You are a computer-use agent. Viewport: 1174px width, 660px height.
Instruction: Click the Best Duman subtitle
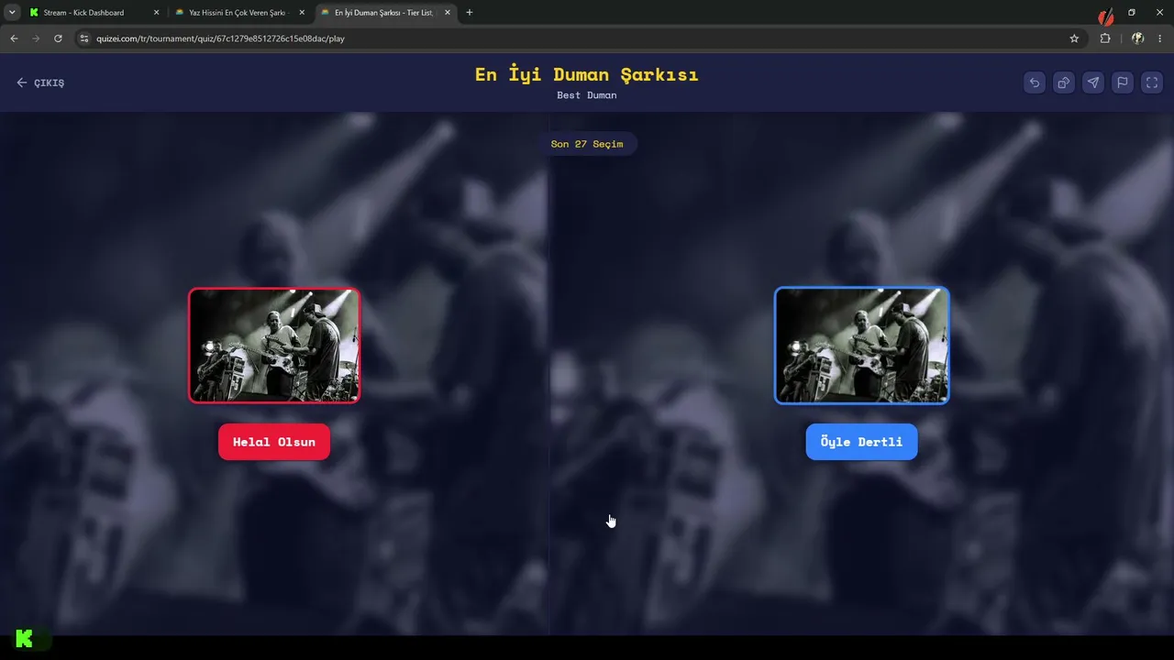pyautogui.click(x=587, y=95)
